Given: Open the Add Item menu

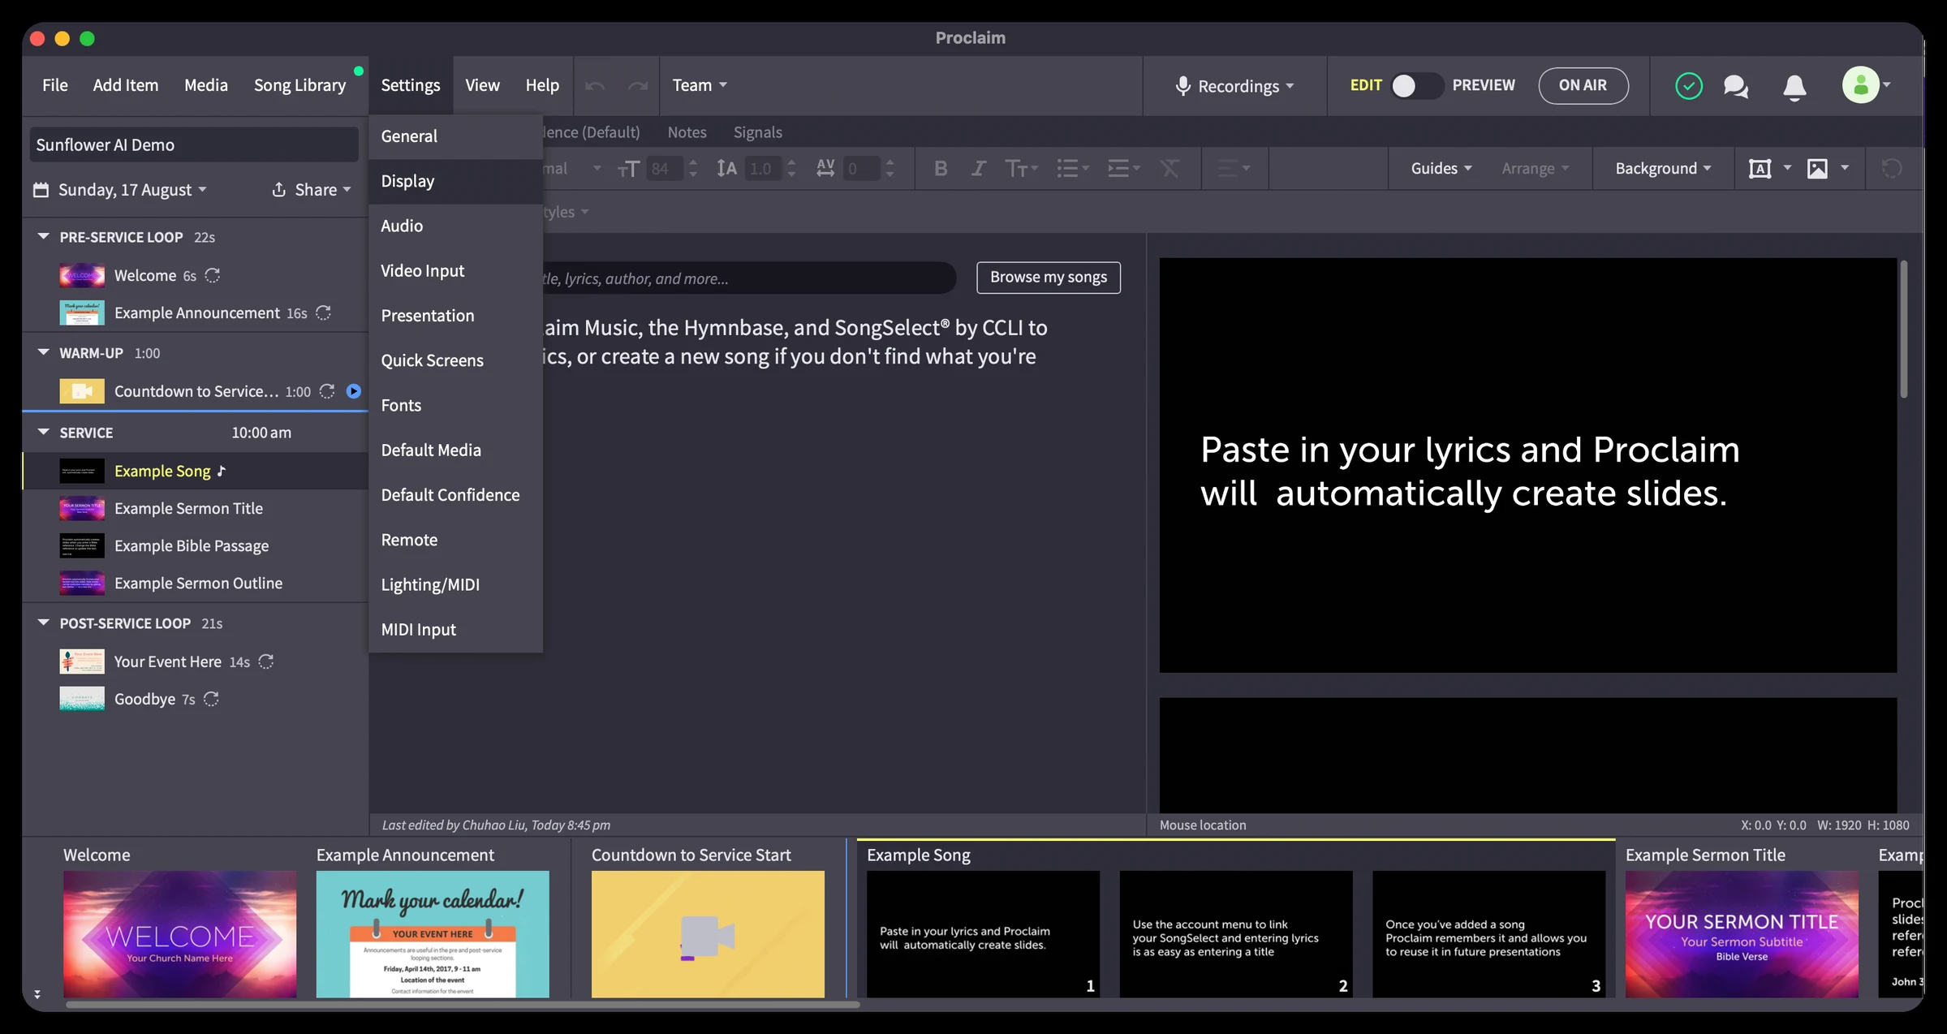Looking at the screenshot, I should (x=125, y=85).
